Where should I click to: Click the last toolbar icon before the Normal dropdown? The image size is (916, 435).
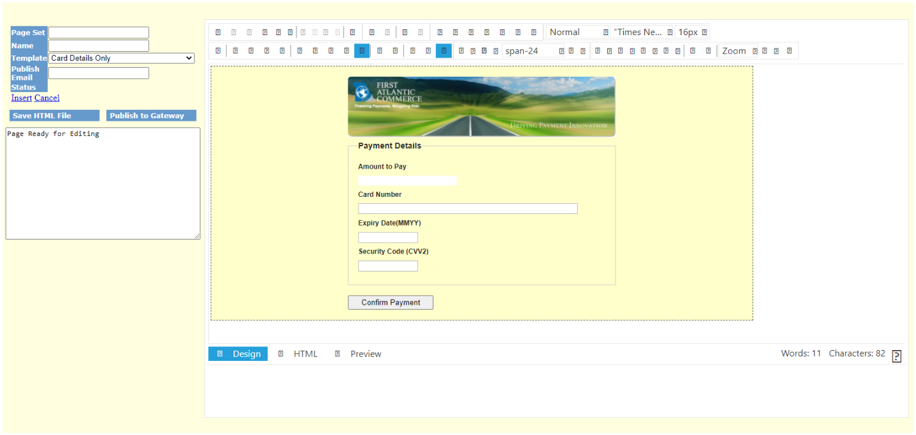click(534, 31)
